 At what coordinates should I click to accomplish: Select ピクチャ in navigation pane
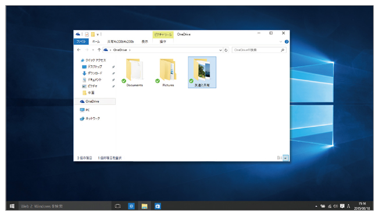point(90,86)
